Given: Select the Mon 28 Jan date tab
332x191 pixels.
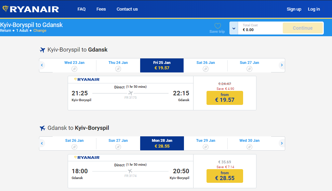Looking at the screenshot, I should [x=162, y=143].
